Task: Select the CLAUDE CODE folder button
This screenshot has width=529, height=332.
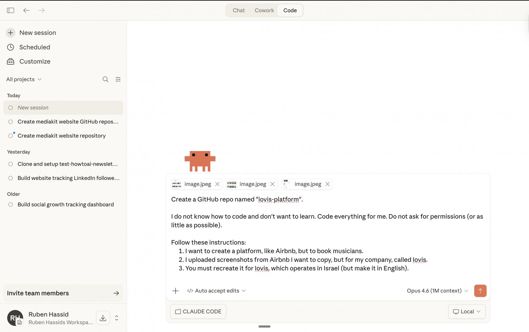Action: click(198, 311)
